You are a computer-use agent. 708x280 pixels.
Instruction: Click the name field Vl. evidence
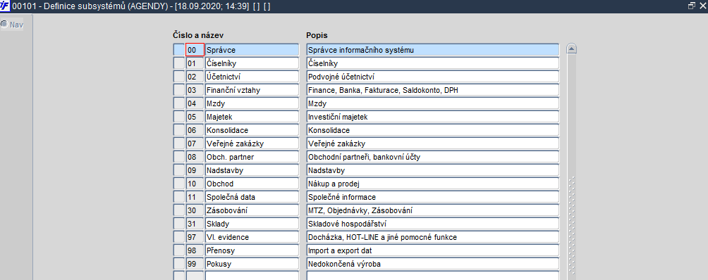(252, 237)
